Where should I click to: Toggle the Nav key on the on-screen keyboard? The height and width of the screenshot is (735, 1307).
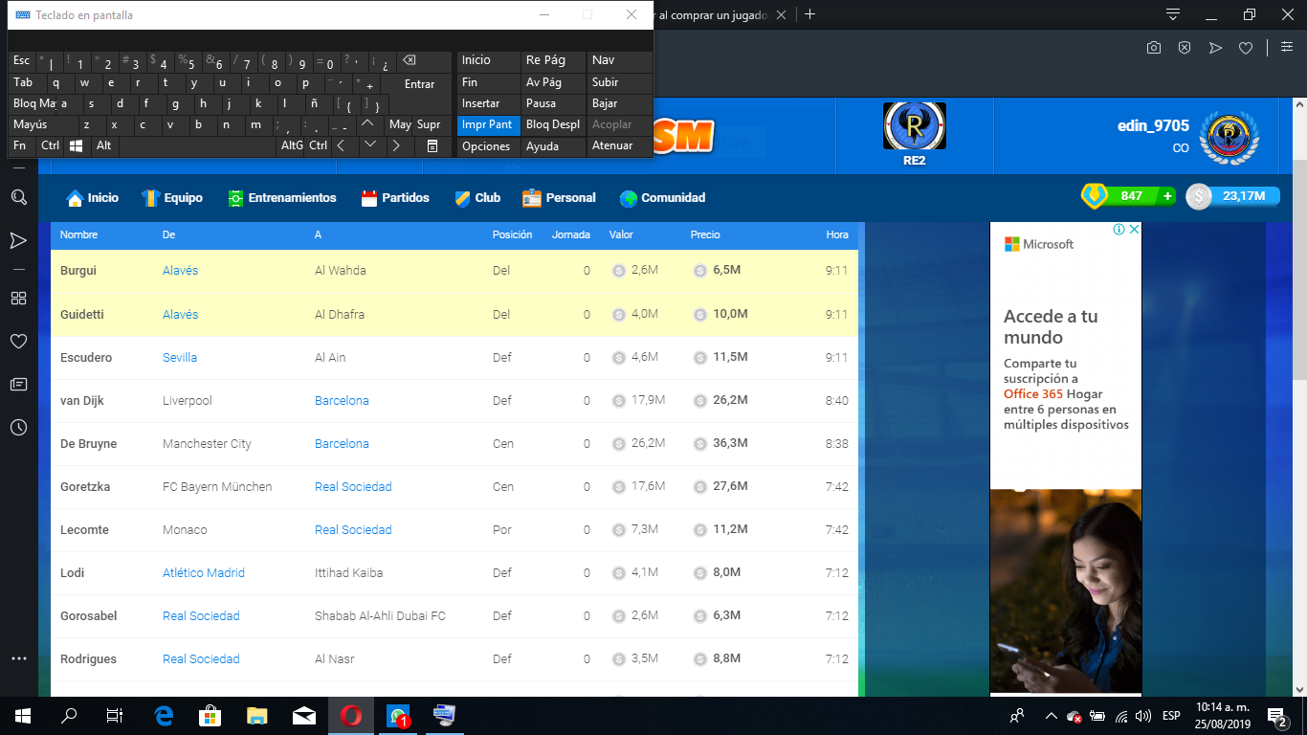[x=619, y=60]
